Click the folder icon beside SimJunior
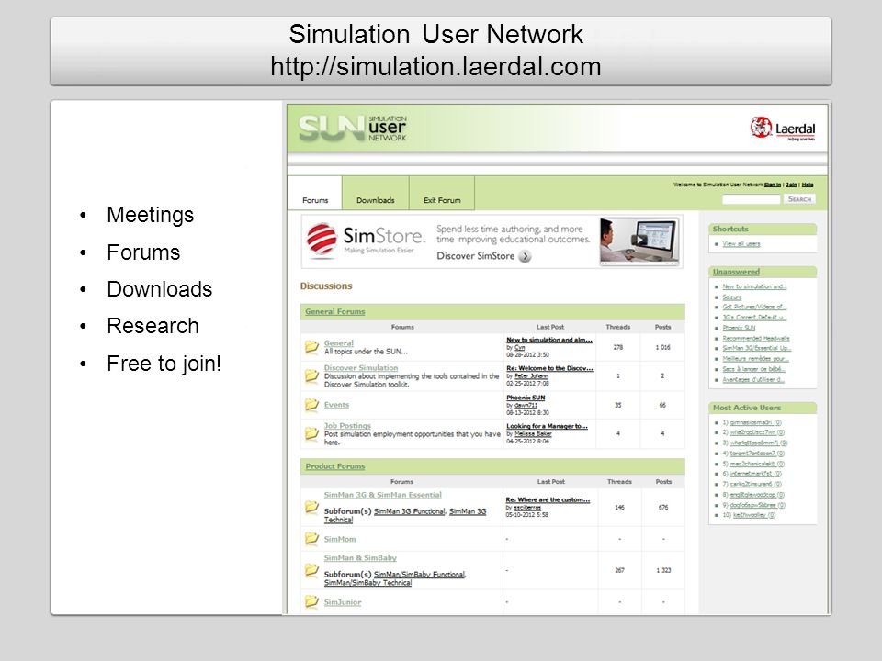Image resolution: width=882 pixels, height=661 pixels. click(x=311, y=601)
